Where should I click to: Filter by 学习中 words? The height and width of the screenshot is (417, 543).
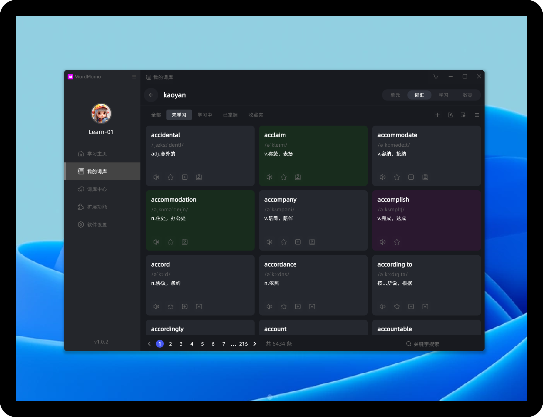point(205,115)
